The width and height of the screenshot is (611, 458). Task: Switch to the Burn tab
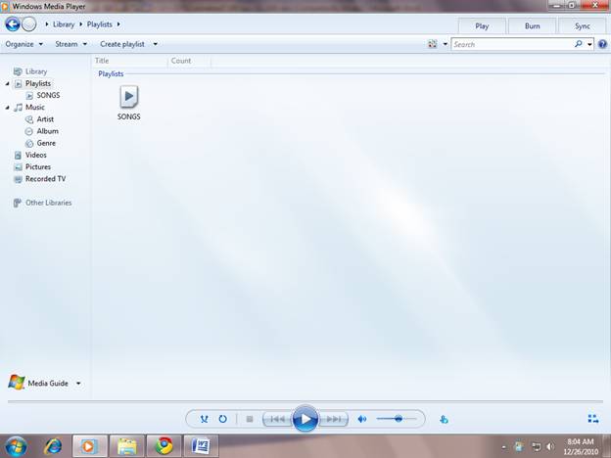pos(533,26)
